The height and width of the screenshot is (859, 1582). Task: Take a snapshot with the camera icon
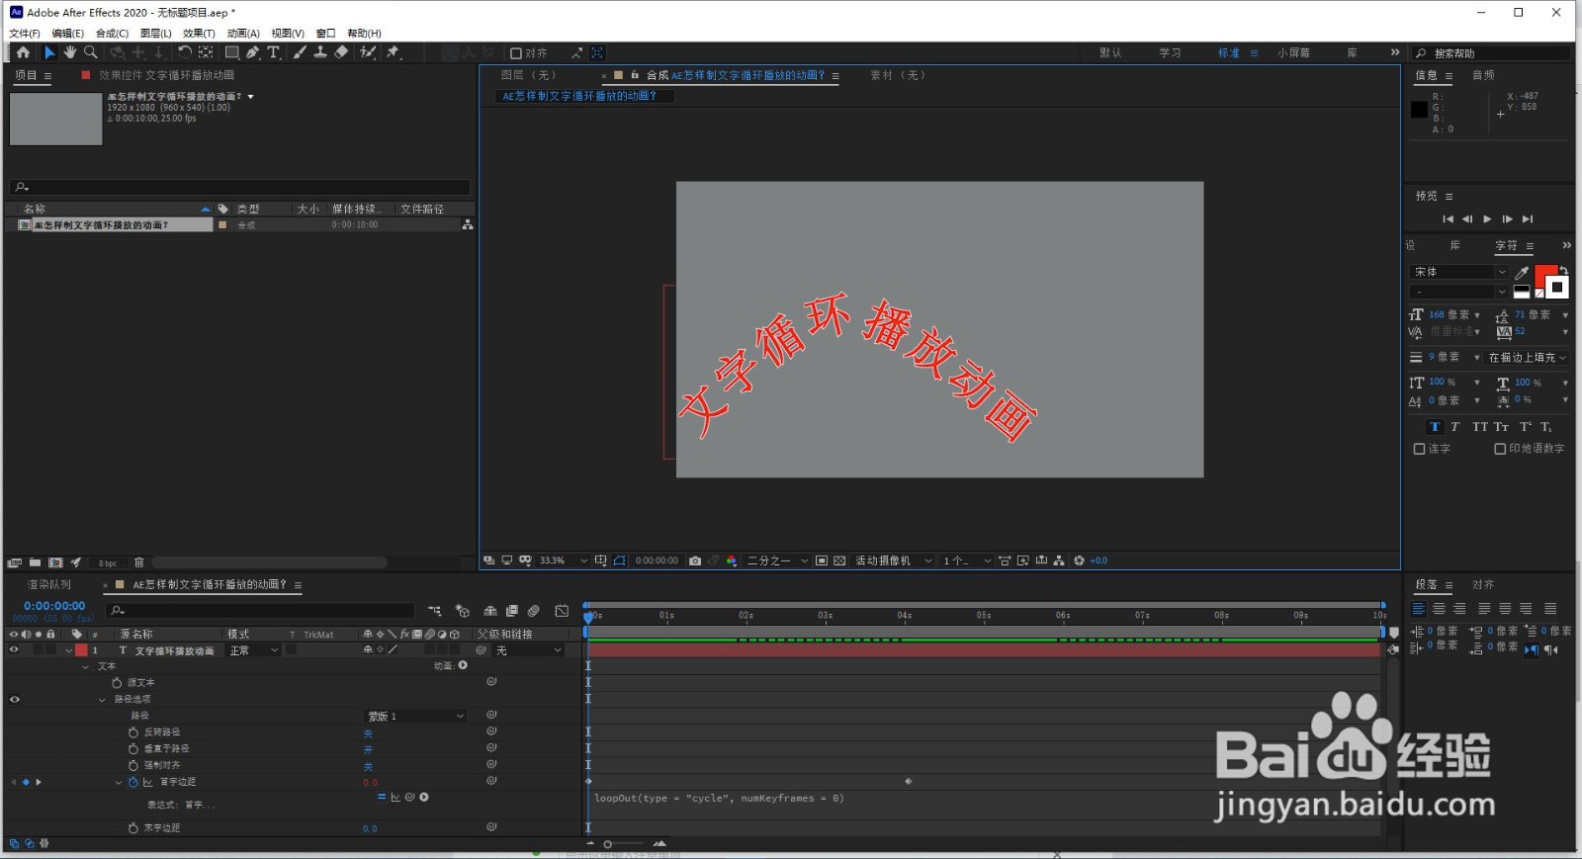point(695,560)
